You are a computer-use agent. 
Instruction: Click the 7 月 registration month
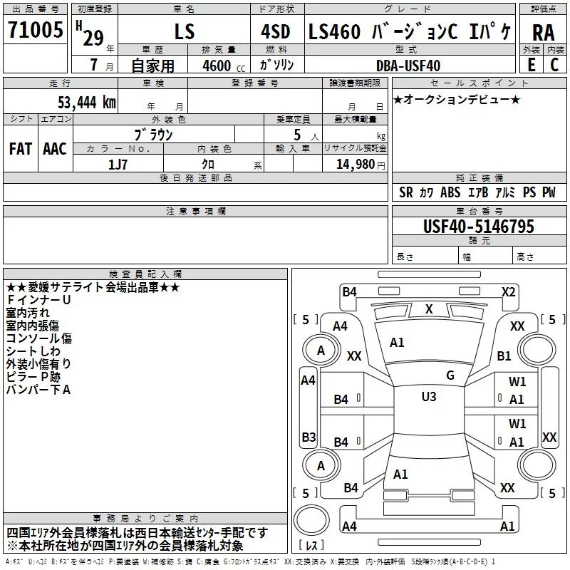click(x=101, y=65)
